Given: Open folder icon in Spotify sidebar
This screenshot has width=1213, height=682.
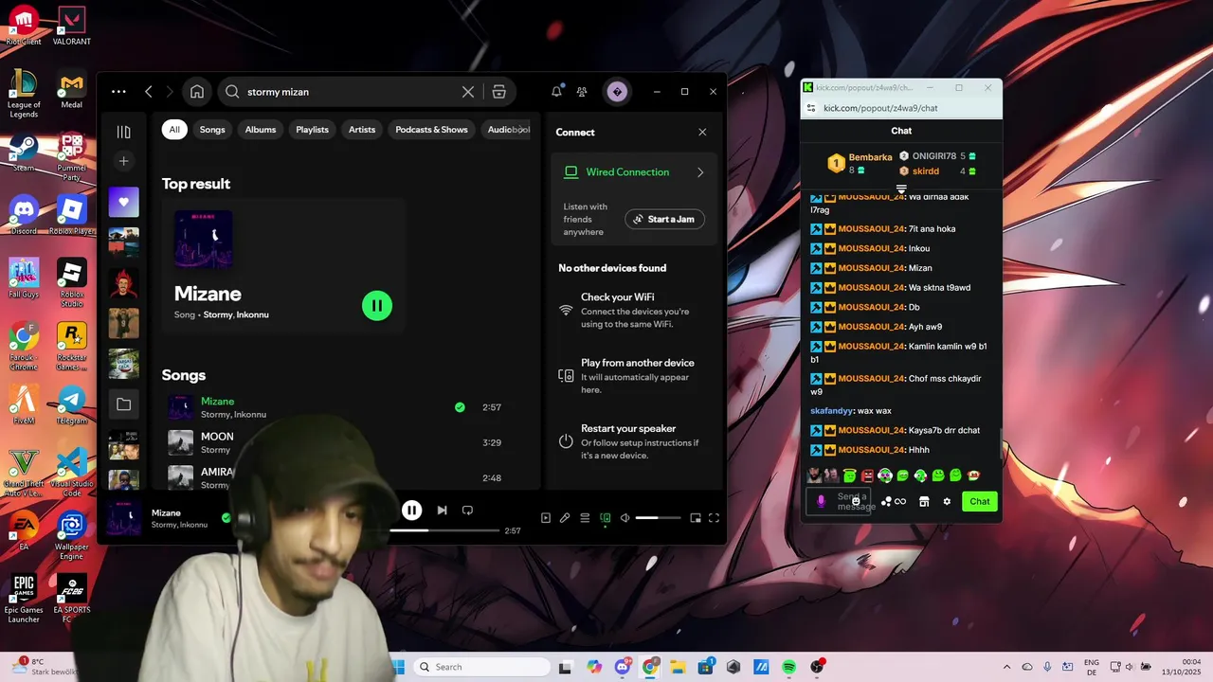Looking at the screenshot, I should pyautogui.click(x=123, y=404).
